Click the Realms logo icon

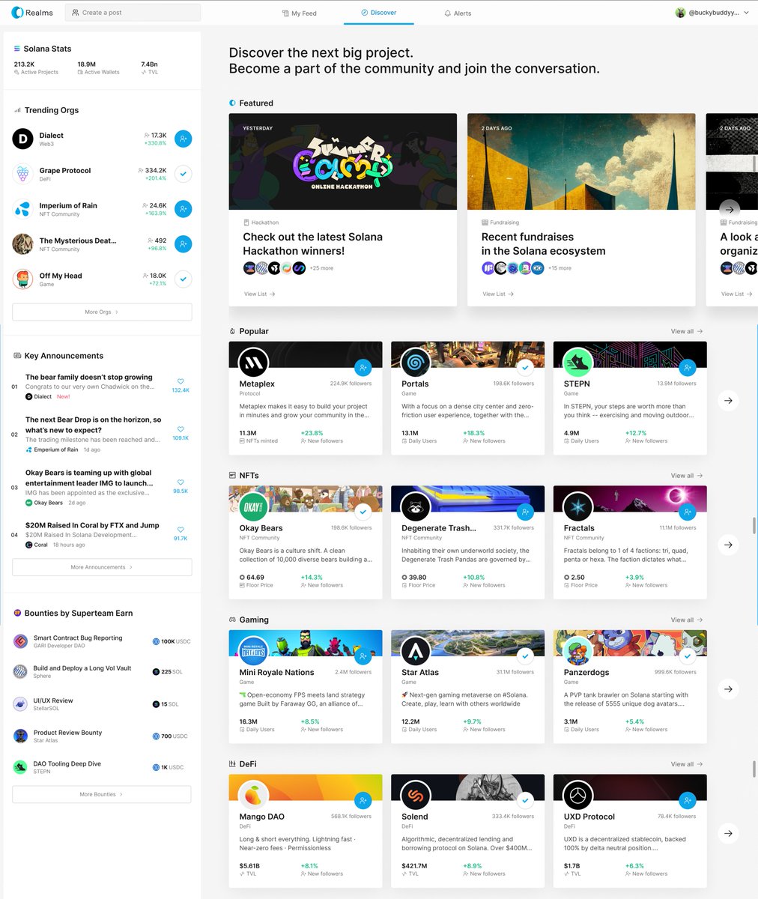point(16,13)
